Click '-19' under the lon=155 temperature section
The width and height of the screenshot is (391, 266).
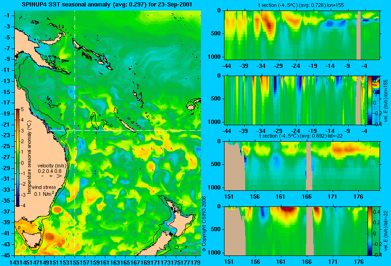[x=313, y=66]
